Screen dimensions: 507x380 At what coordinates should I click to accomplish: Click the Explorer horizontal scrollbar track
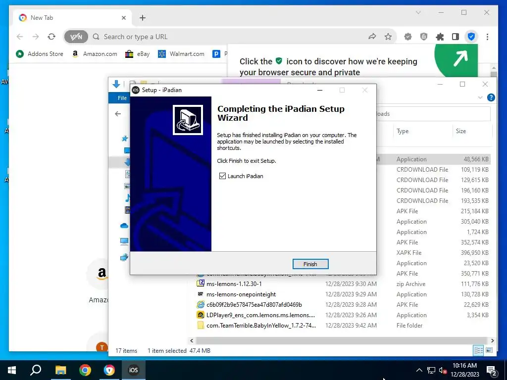342,340
